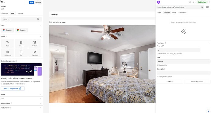This screenshot has width=211, height=113.
Task: Select the Button block
Action: point(35,44)
